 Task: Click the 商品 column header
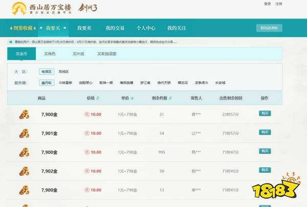[41, 98]
